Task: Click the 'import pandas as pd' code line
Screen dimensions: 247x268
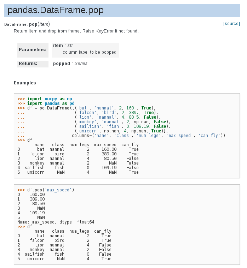Action: [46, 103]
